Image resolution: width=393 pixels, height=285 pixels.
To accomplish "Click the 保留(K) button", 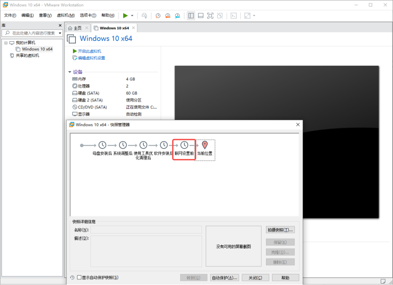I will point(280,242).
